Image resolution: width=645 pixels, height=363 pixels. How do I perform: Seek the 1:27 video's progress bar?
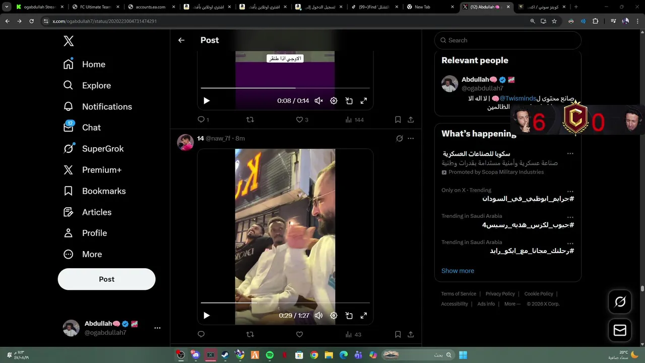pos(285,303)
